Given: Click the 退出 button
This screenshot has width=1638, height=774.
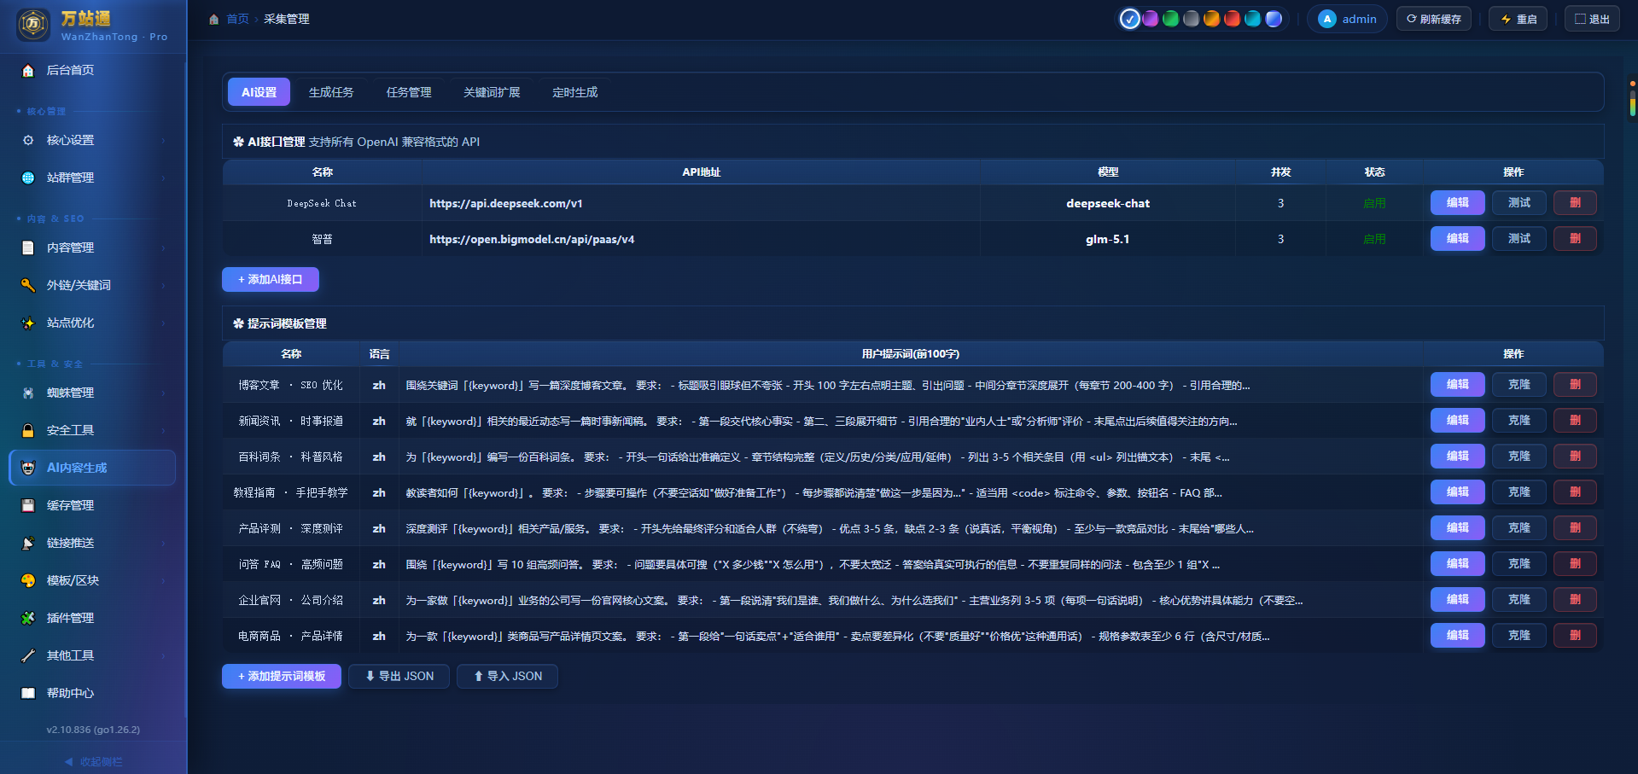Looking at the screenshot, I should 1592,19.
